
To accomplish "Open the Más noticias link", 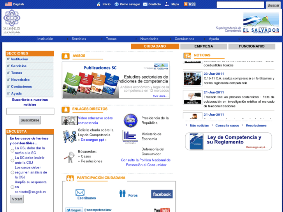I will [x=199, y=126].
